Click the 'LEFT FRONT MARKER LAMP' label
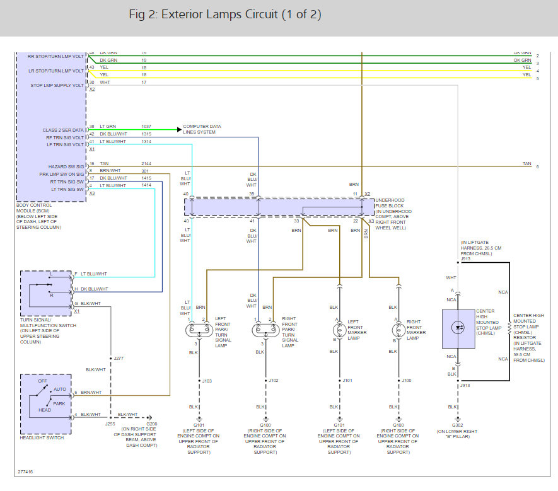The height and width of the screenshot is (491, 558). pyautogui.click(x=357, y=330)
